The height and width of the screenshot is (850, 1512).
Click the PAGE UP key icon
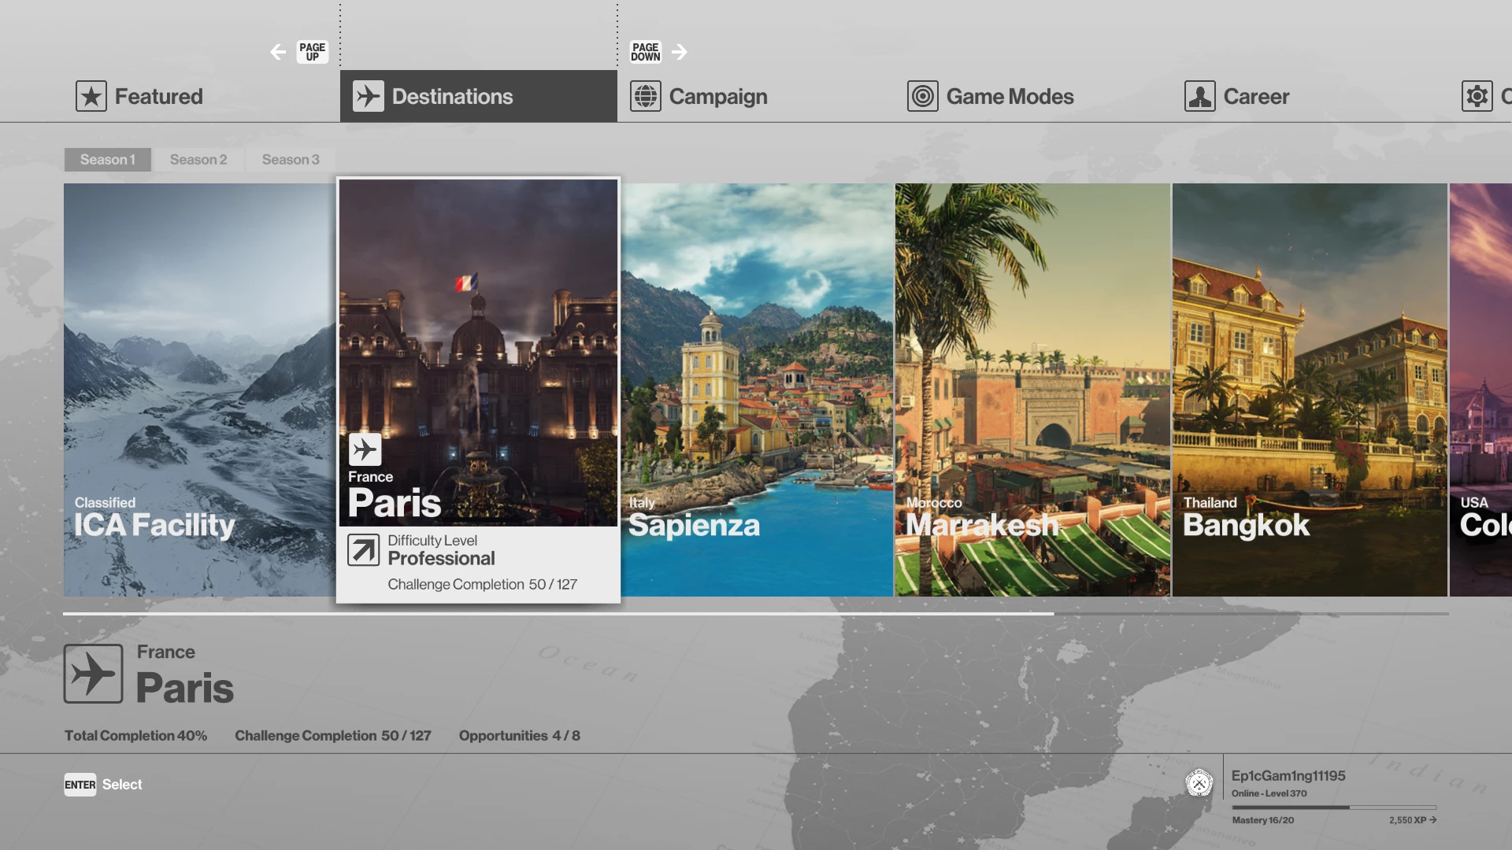(x=313, y=52)
